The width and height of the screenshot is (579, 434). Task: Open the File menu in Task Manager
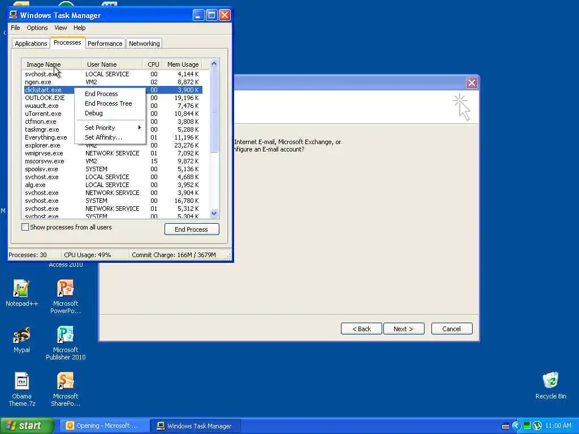pyautogui.click(x=15, y=28)
